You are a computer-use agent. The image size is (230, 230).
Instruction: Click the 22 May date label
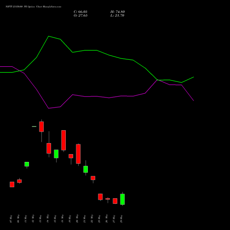click(x=92, y=219)
